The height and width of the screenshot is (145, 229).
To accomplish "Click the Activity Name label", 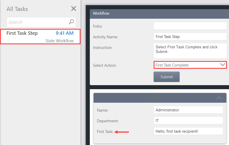I will [x=105, y=37].
